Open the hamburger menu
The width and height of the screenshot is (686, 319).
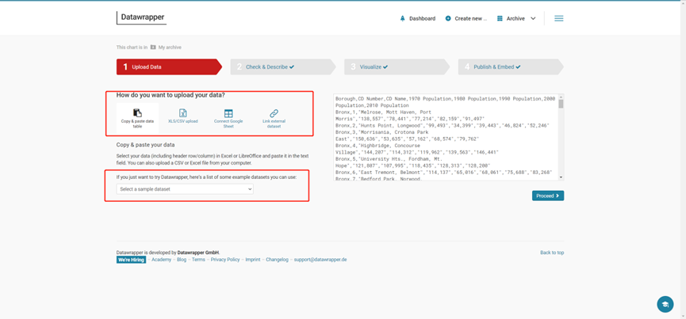pos(558,18)
